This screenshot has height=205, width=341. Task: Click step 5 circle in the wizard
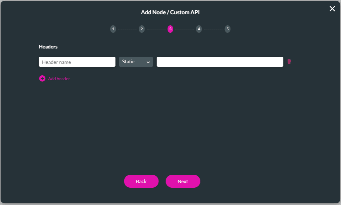click(227, 29)
